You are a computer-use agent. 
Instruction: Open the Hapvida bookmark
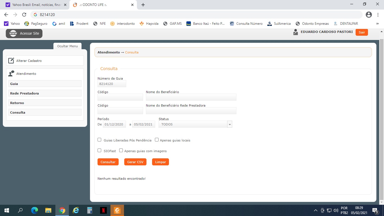click(149, 24)
